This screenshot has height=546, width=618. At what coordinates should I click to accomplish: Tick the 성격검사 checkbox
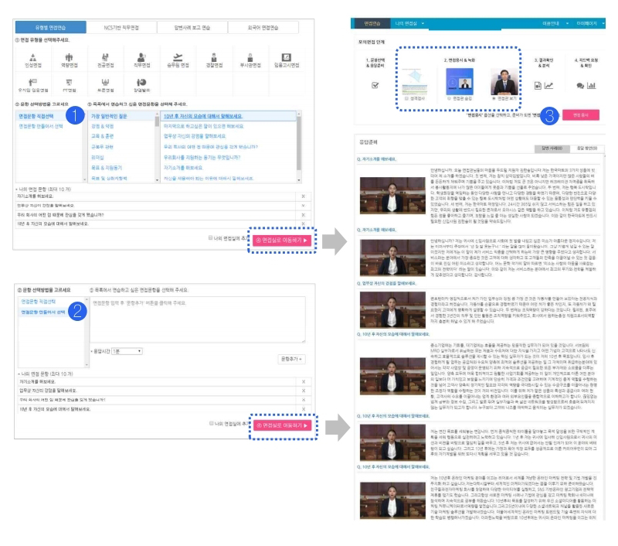(407, 99)
